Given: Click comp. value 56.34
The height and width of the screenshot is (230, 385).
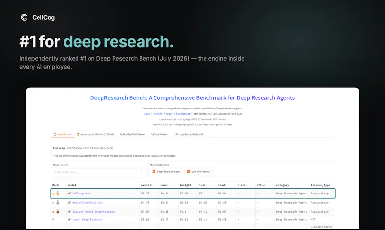Looking at the screenshot, I should (165, 194).
